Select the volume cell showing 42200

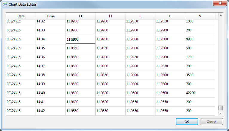[200, 93]
